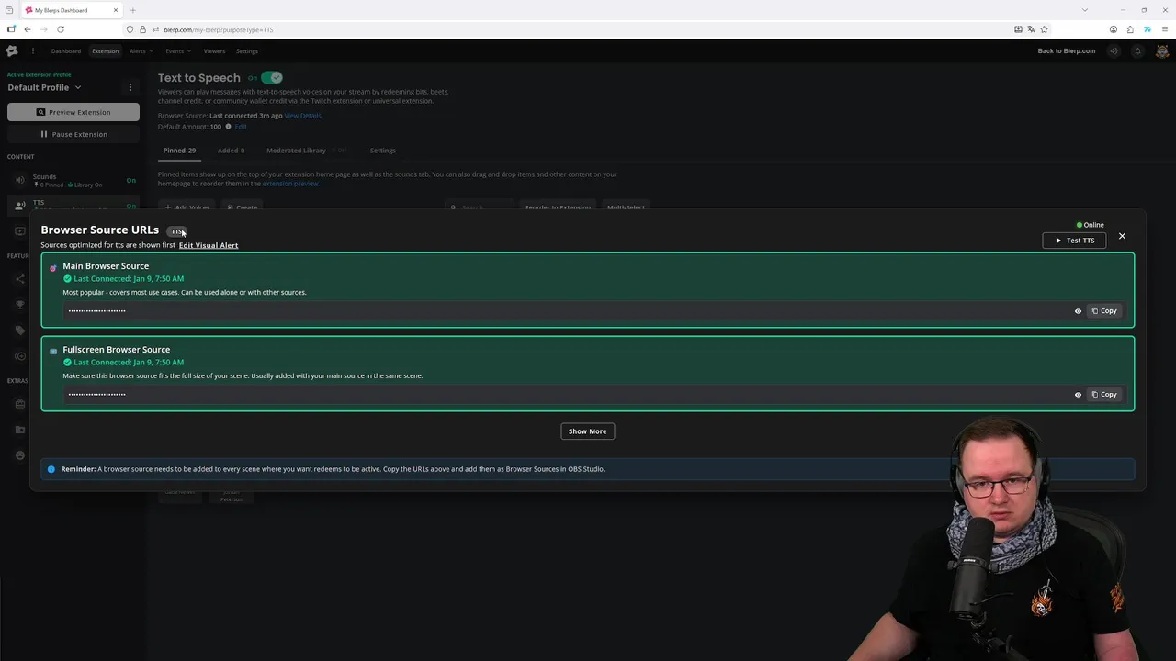Open the Viewers nav item
The width and height of the screenshot is (1176, 661).
[x=214, y=51]
